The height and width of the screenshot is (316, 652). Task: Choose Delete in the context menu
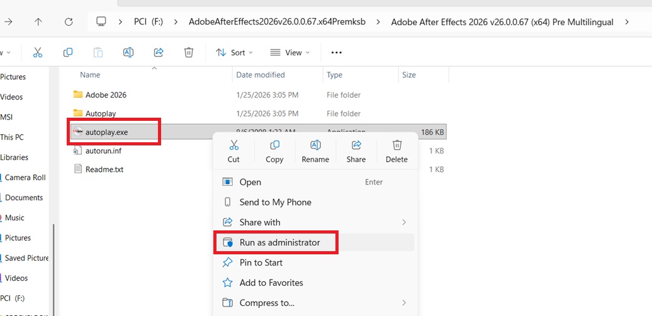pyautogui.click(x=396, y=151)
